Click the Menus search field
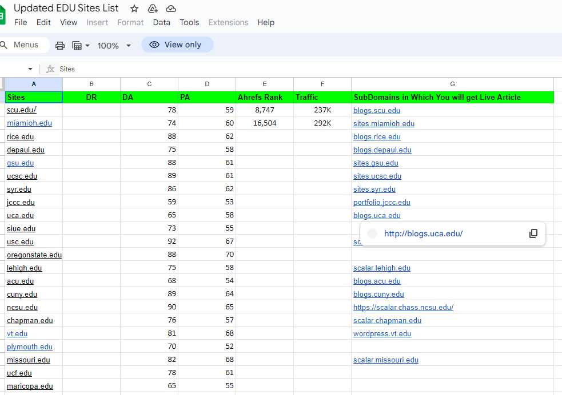The width and height of the screenshot is (562, 395). pyautogui.click(x=25, y=45)
